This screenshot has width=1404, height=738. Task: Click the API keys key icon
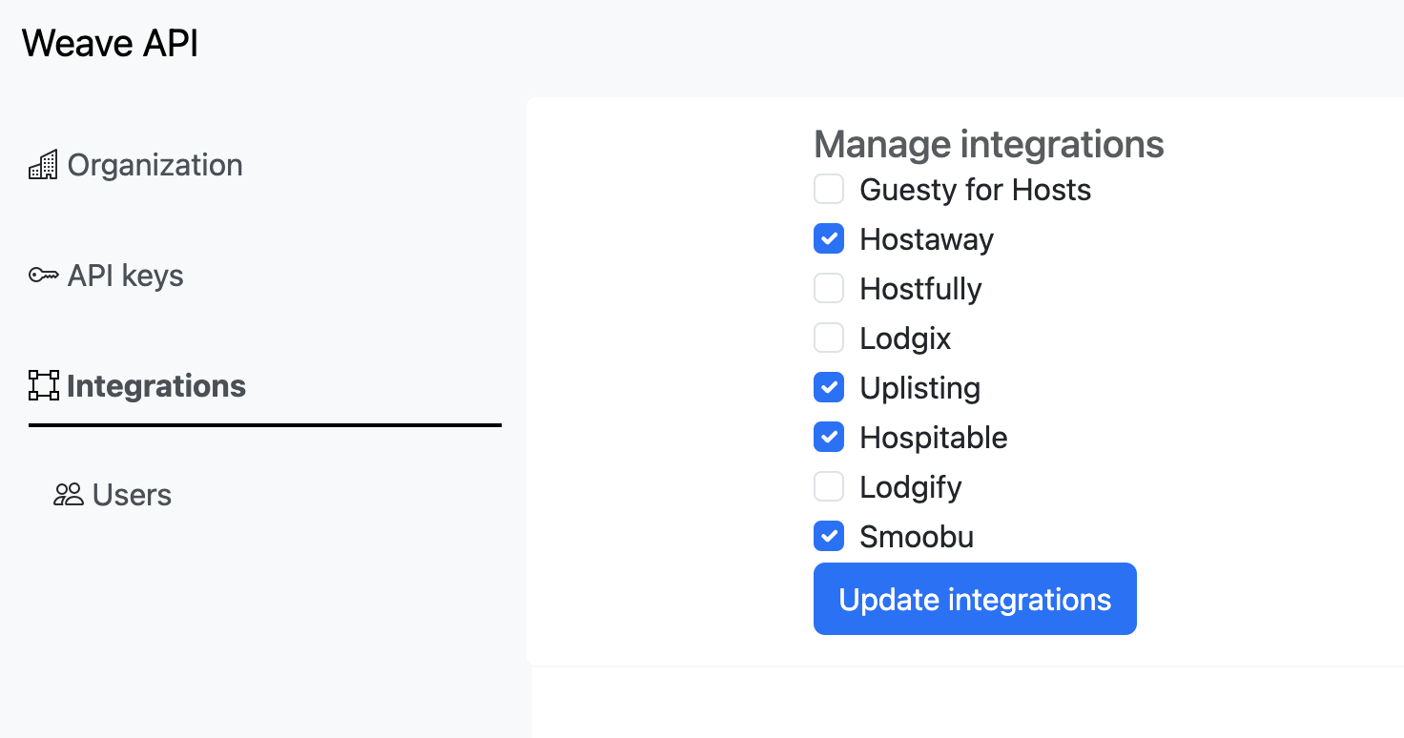[43, 277]
